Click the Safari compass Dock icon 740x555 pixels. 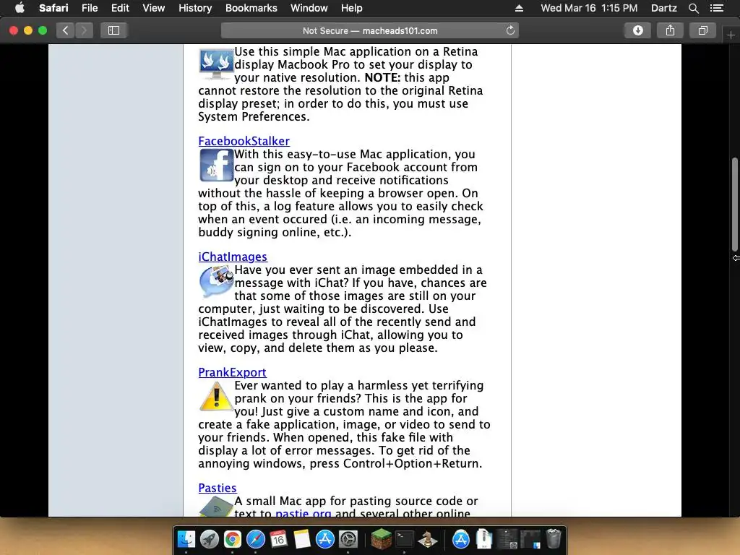tap(255, 539)
